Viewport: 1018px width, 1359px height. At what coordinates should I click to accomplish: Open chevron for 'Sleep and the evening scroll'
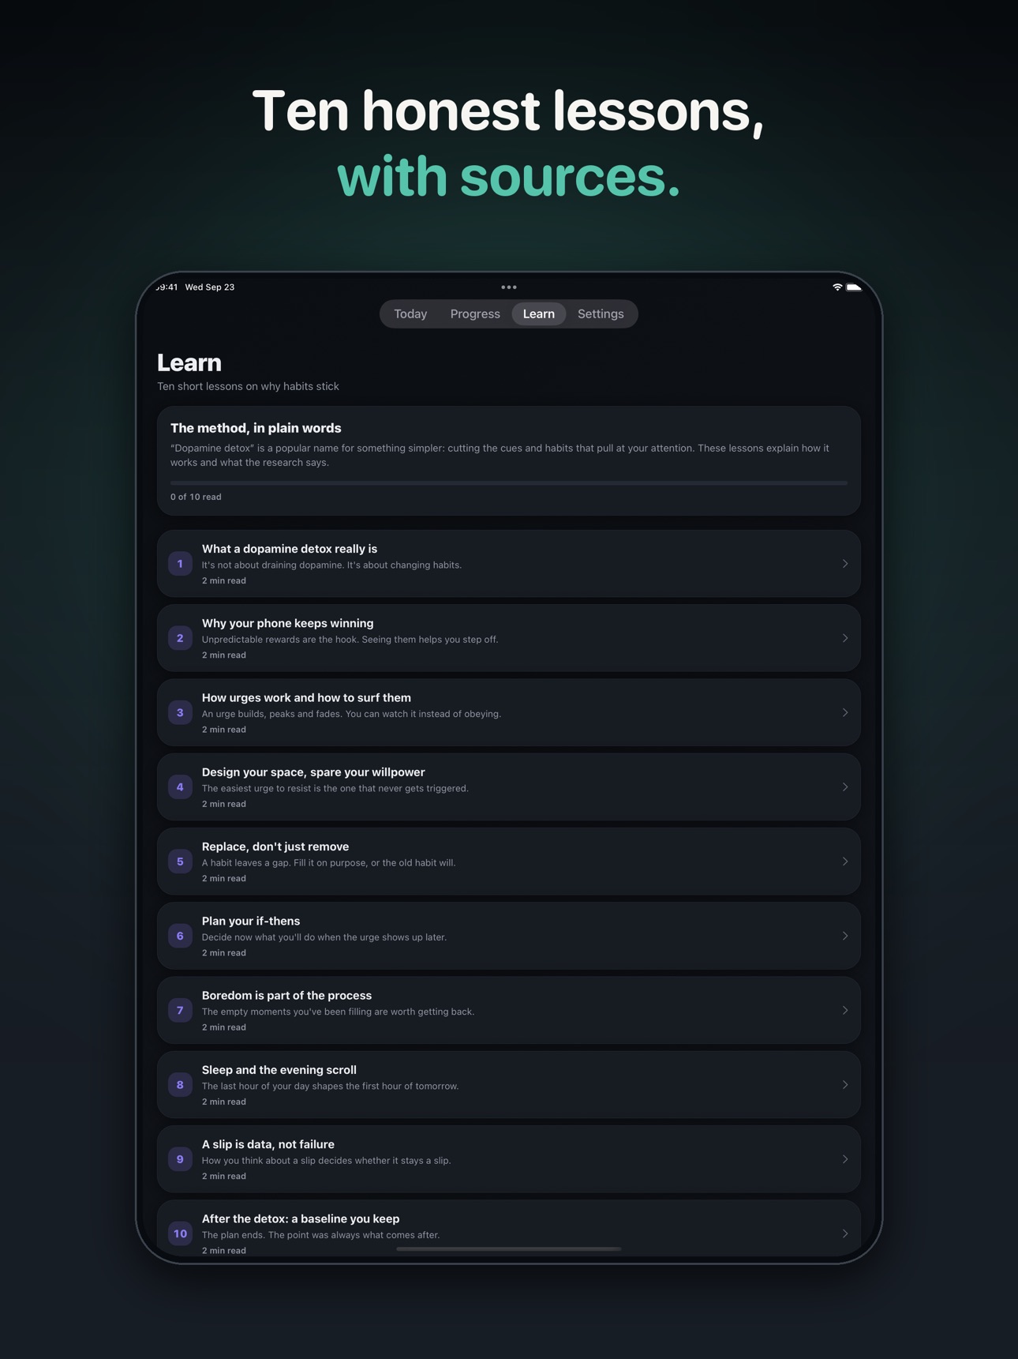coord(845,1085)
